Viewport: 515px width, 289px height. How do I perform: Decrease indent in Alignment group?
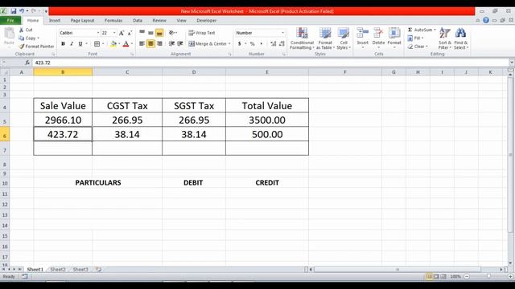[171, 43]
